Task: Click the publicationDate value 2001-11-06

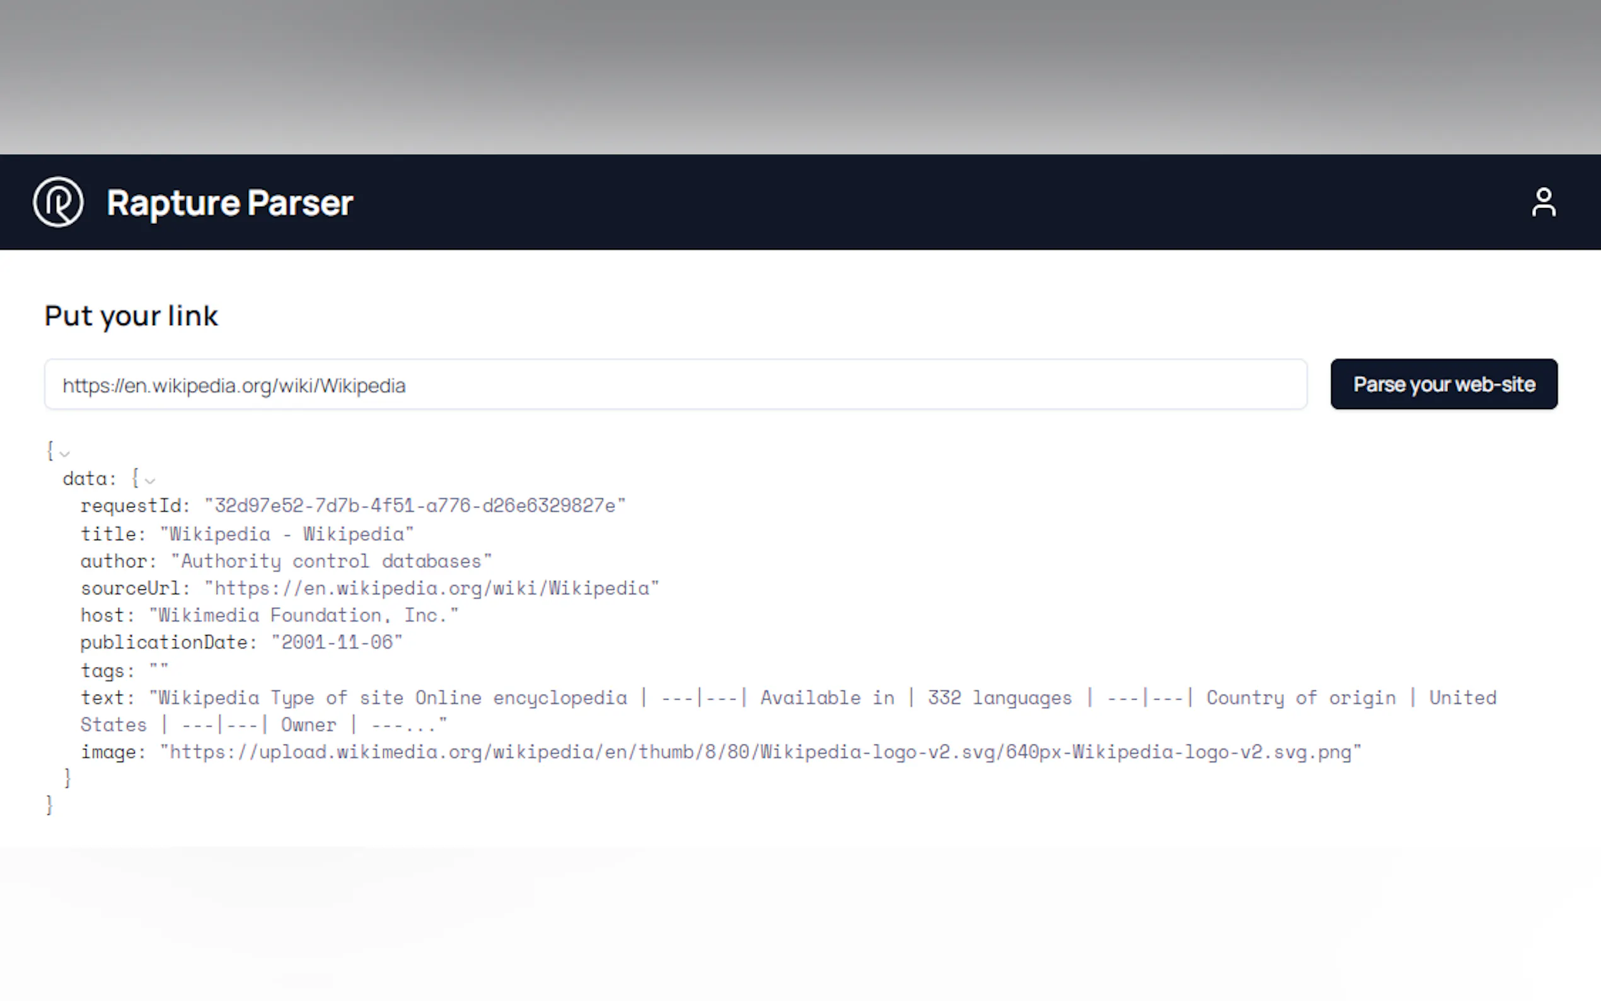Action: point(337,643)
